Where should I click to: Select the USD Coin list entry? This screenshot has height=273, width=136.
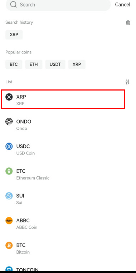68,149
